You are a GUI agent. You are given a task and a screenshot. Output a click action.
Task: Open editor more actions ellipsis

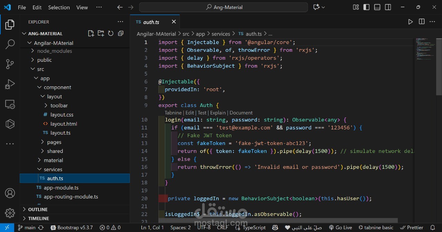click(x=432, y=22)
